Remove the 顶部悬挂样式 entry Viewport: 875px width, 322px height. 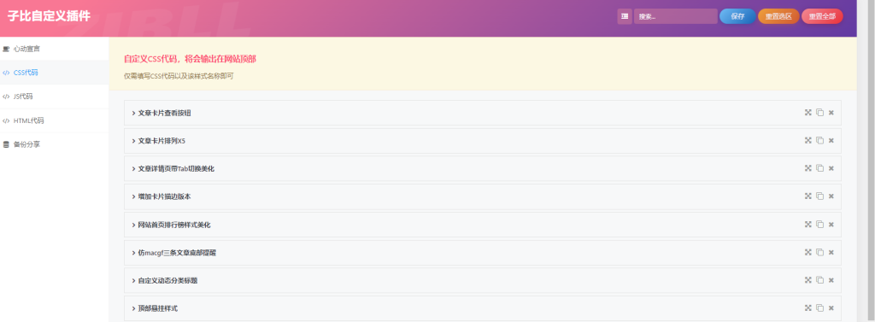click(x=831, y=308)
